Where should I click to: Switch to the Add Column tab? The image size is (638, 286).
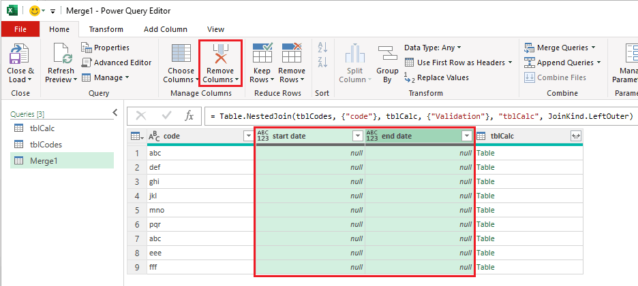click(x=166, y=29)
